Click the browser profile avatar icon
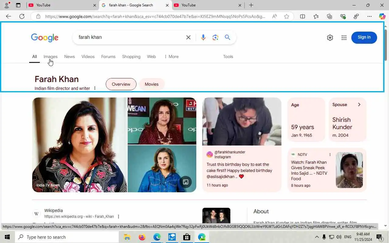 point(7,5)
